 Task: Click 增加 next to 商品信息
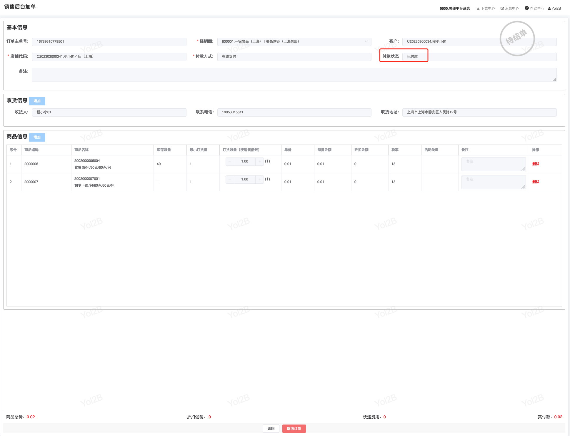[37, 137]
